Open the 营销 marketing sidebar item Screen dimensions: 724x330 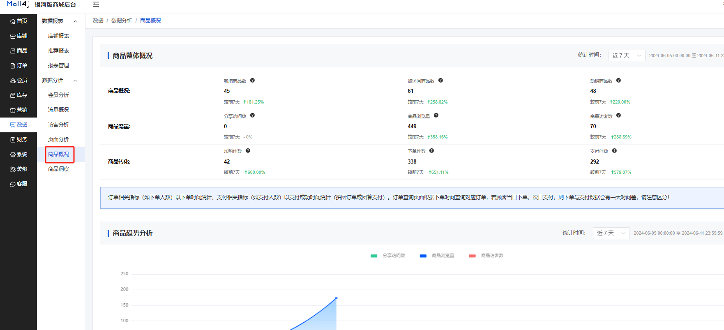coord(18,110)
